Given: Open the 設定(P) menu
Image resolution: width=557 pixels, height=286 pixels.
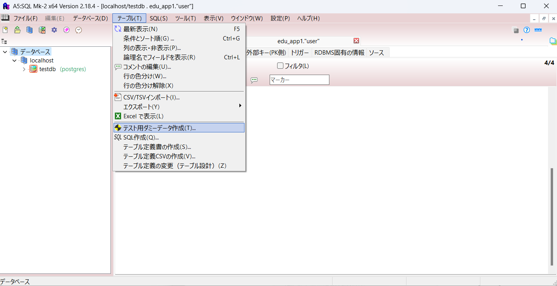Looking at the screenshot, I should [280, 18].
